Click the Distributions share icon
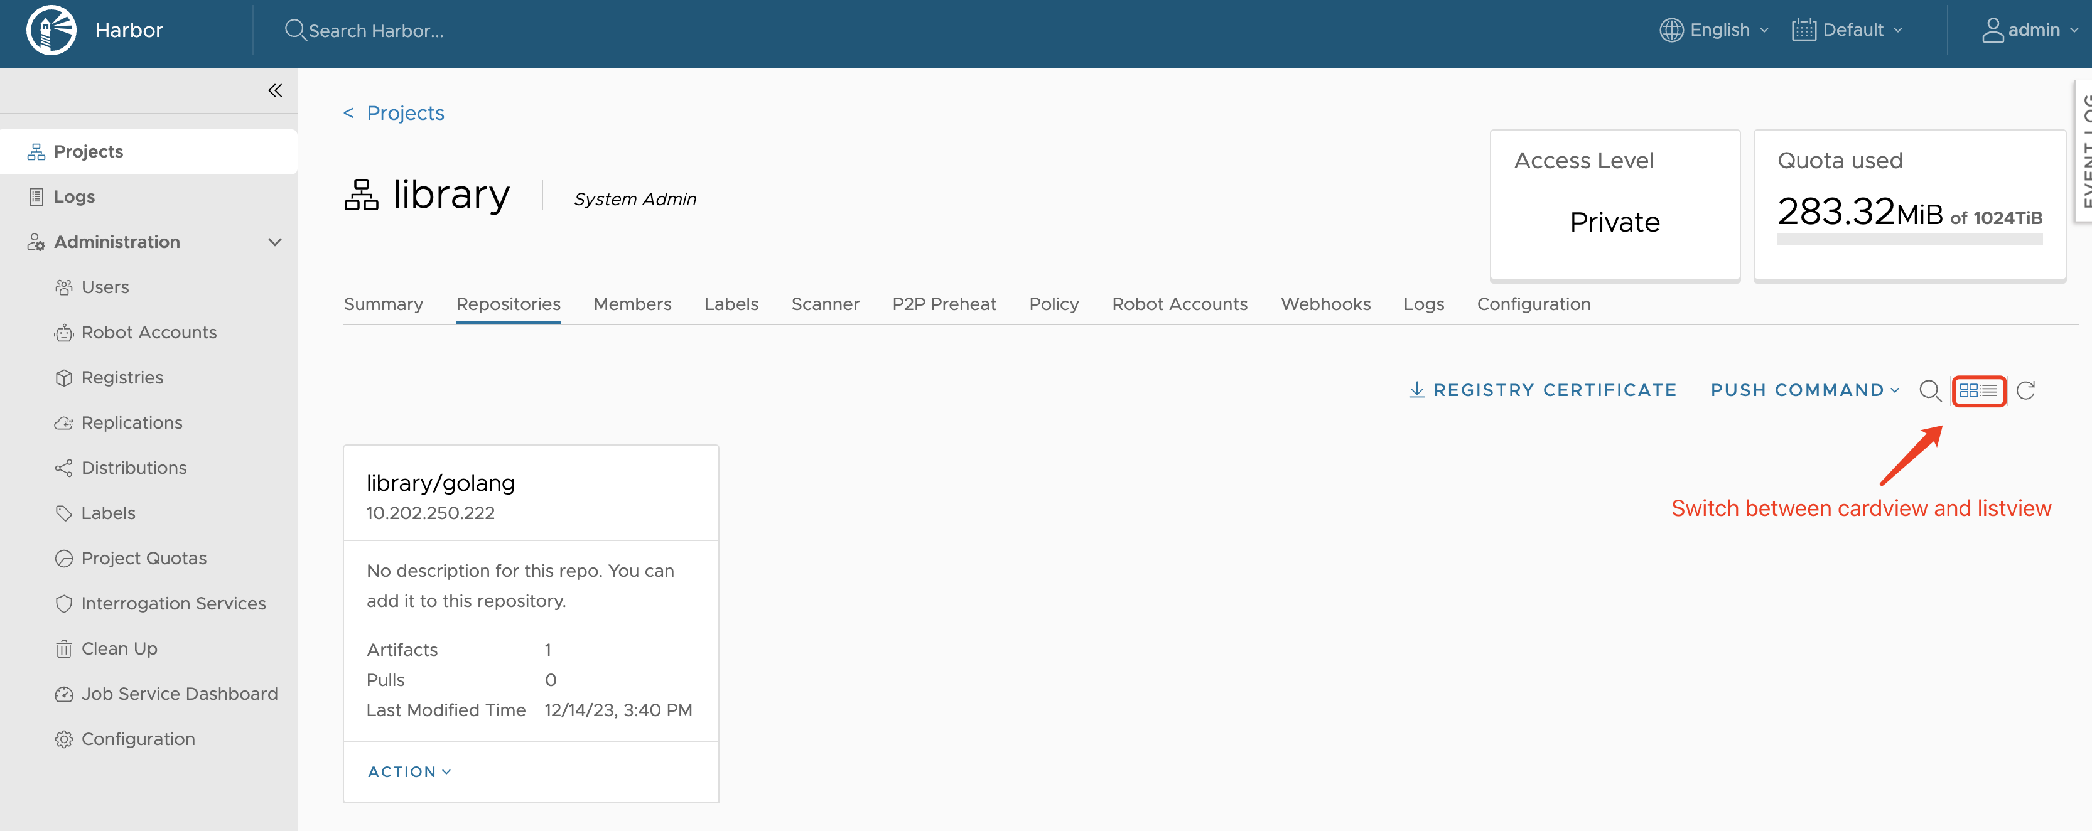Screen dimensions: 2092x831 [x=64, y=468]
